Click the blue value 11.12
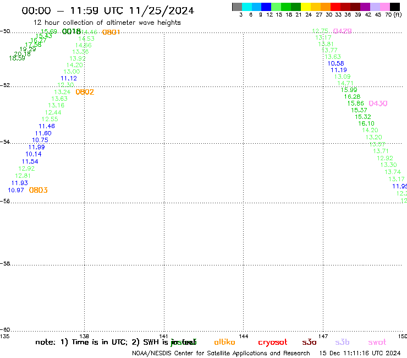The height and width of the screenshot is (358, 407). click(69, 78)
